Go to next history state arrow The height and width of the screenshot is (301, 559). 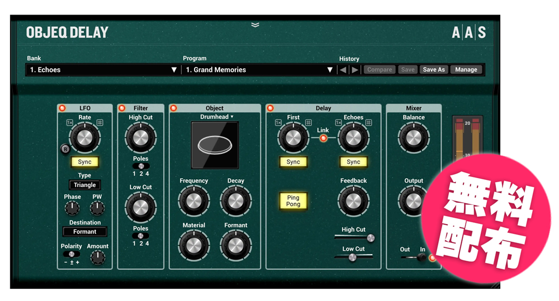(x=355, y=70)
